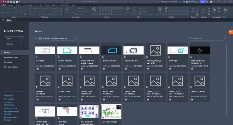Viewport: 233px width, 125px height.
Task: Click the Save icon in quick access toolbar
Action: pyautogui.click(x=14, y=2)
